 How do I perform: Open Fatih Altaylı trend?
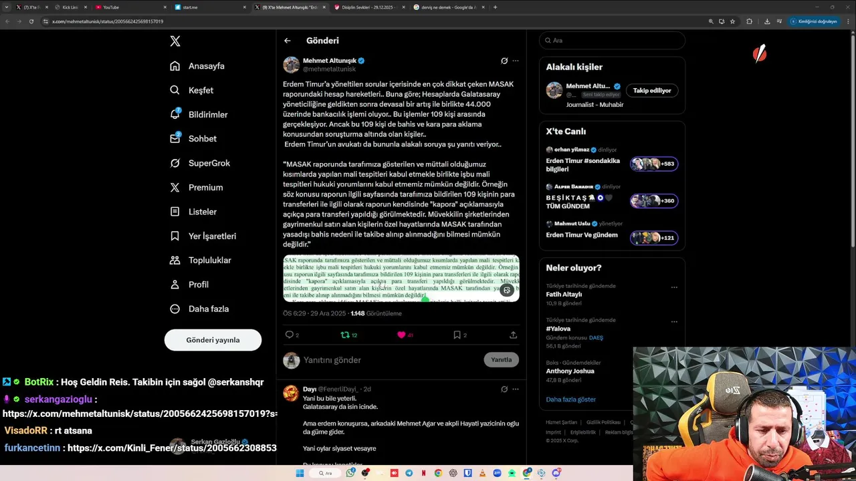[564, 294]
